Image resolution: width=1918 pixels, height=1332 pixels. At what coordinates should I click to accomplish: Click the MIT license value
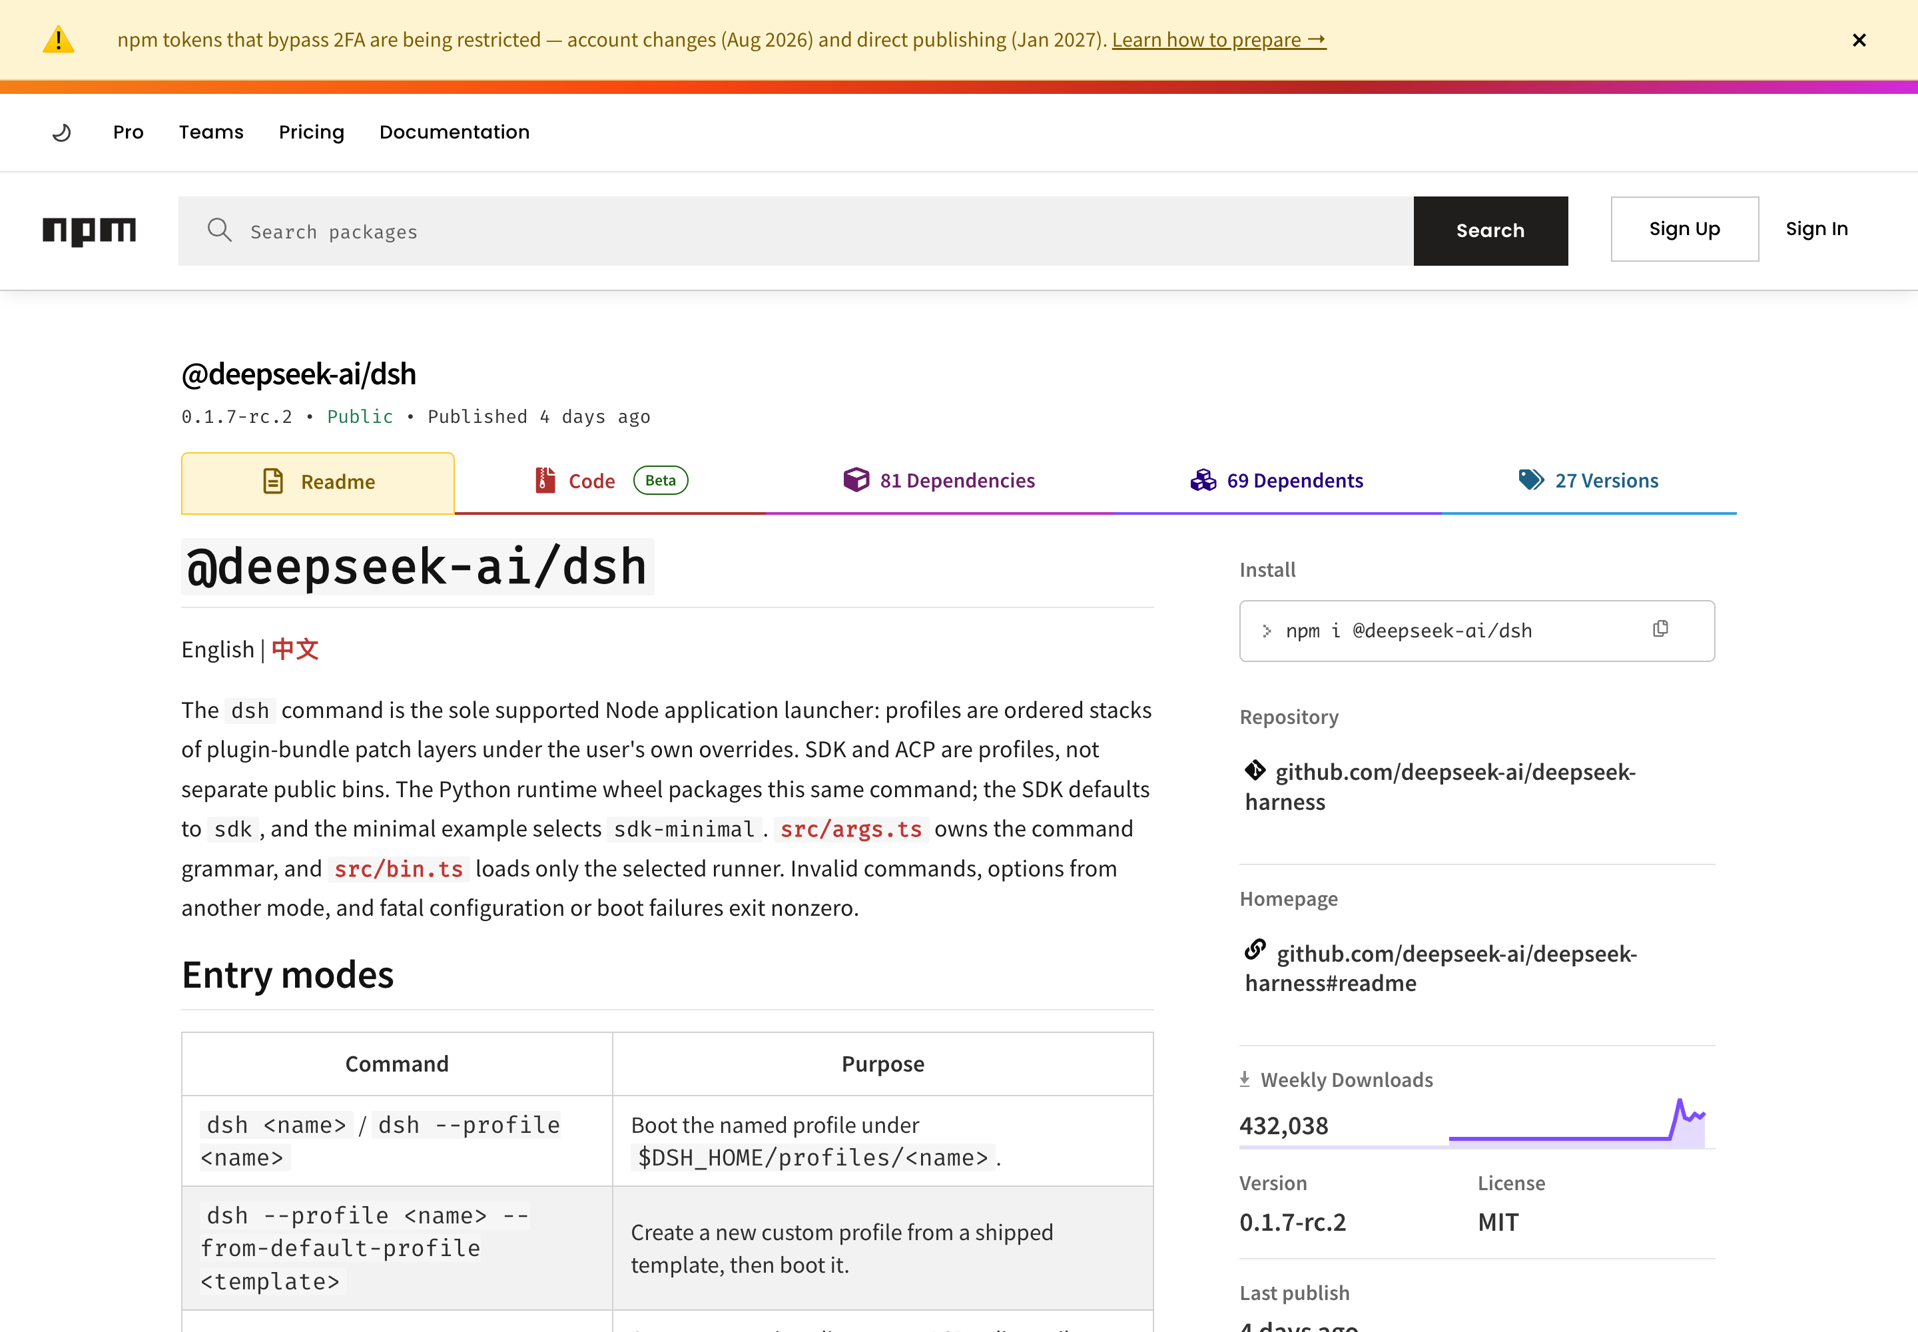pyautogui.click(x=1498, y=1222)
